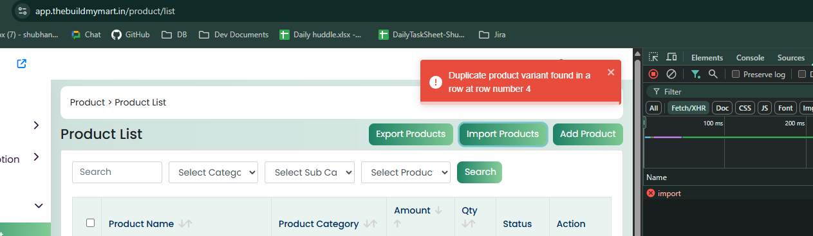Click the Product breadcrumb link
The width and height of the screenshot is (813, 236).
coord(87,102)
